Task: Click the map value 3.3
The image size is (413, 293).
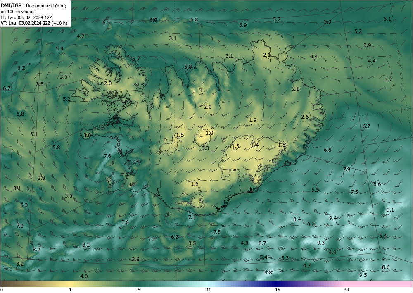Action: click(x=205, y=148)
